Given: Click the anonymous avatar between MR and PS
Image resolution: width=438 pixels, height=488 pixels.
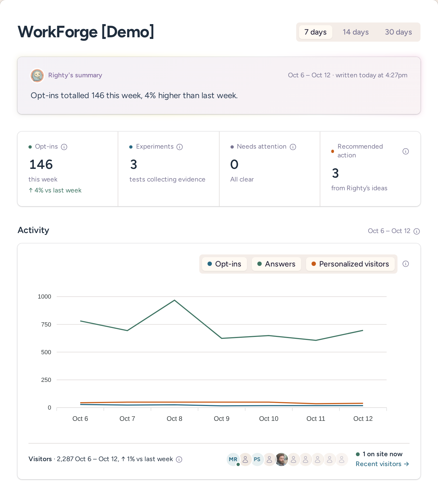Looking at the screenshot, I should [246, 459].
